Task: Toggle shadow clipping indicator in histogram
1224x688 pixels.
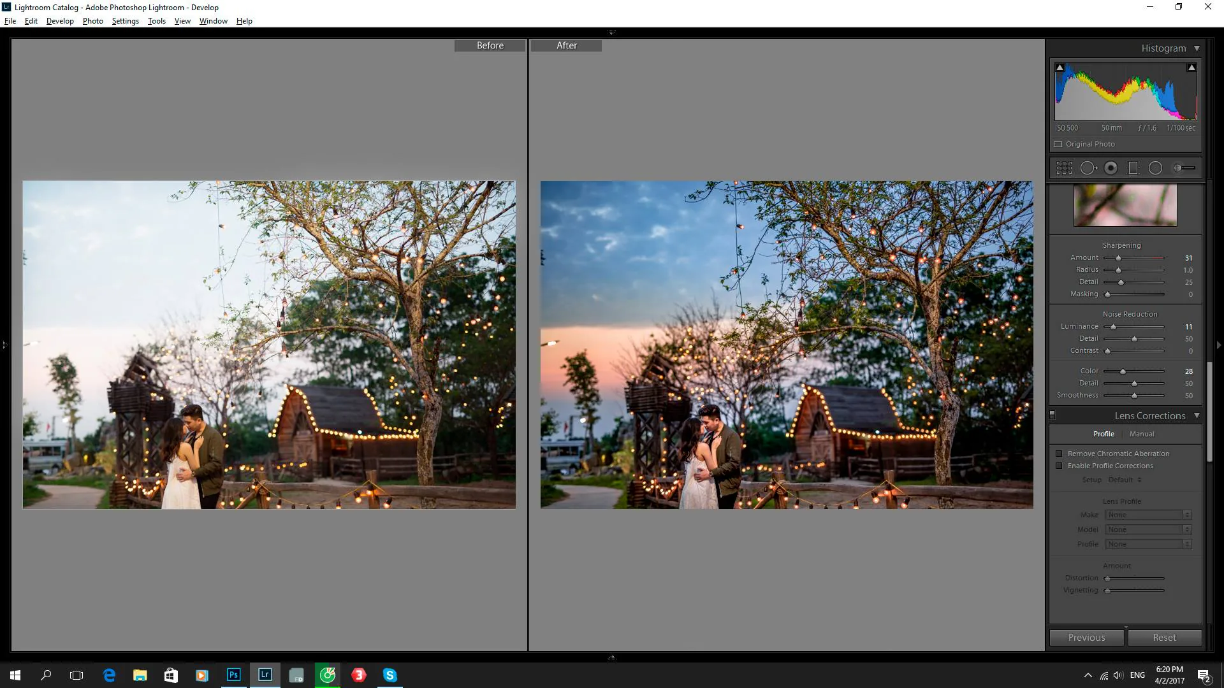Action: [x=1060, y=68]
